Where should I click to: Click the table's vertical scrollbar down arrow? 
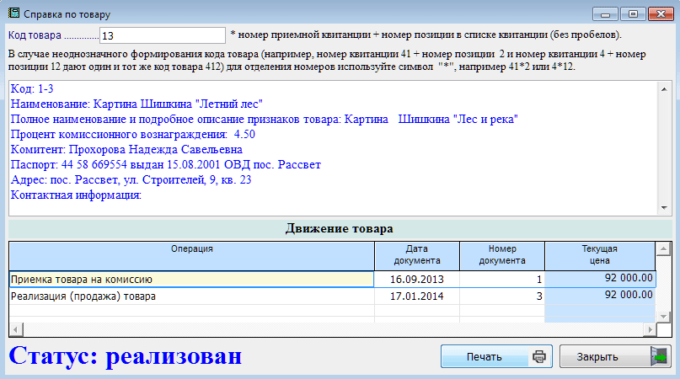[663, 316]
